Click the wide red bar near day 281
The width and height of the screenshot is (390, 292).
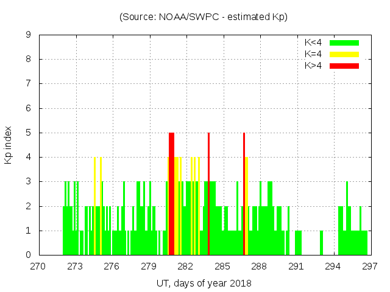click(x=171, y=195)
